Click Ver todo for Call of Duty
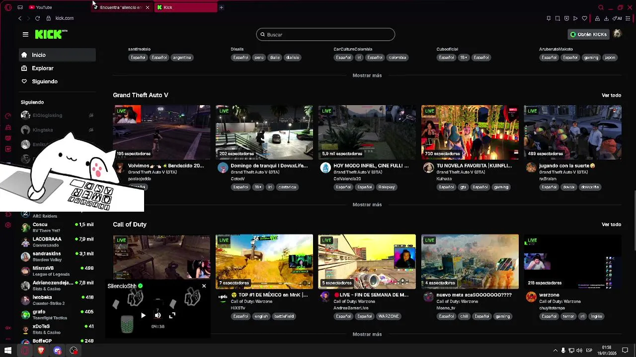The width and height of the screenshot is (636, 357). click(611, 225)
